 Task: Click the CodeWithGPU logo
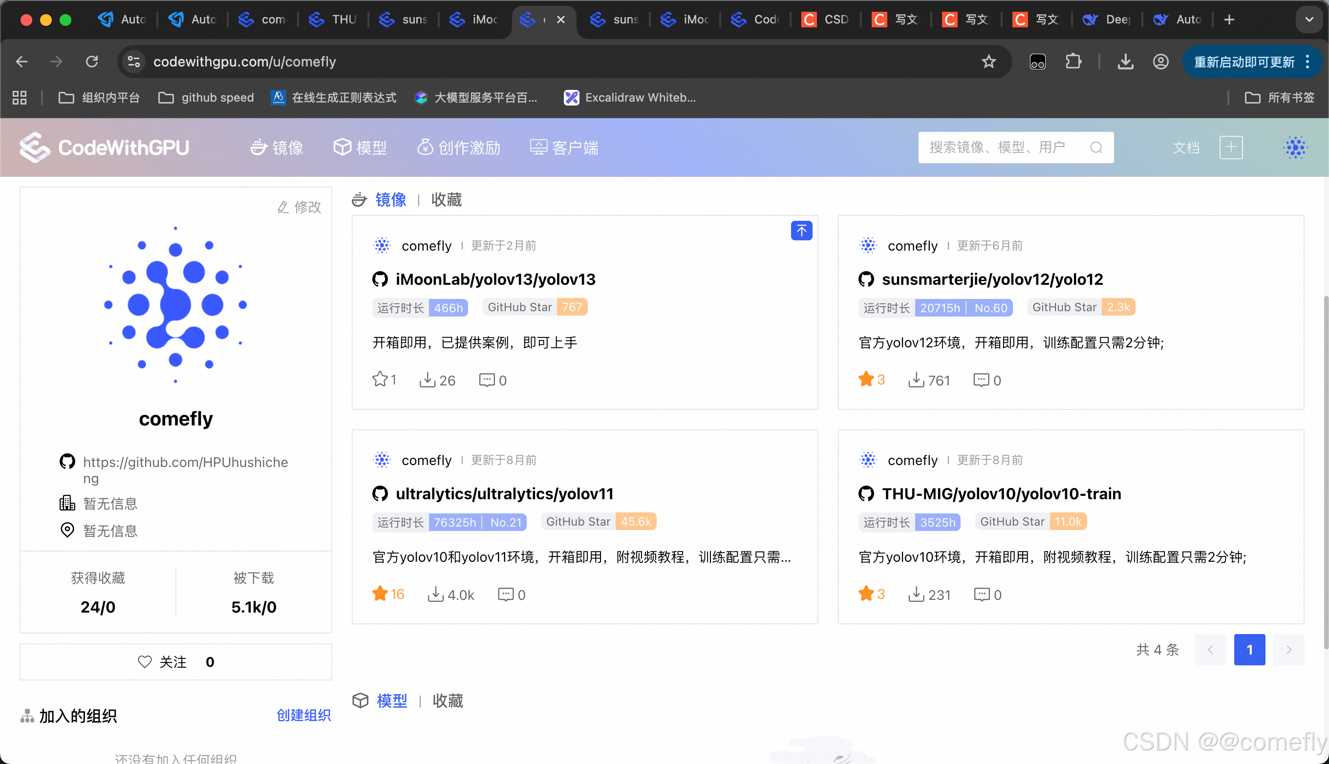coord(104,148)
